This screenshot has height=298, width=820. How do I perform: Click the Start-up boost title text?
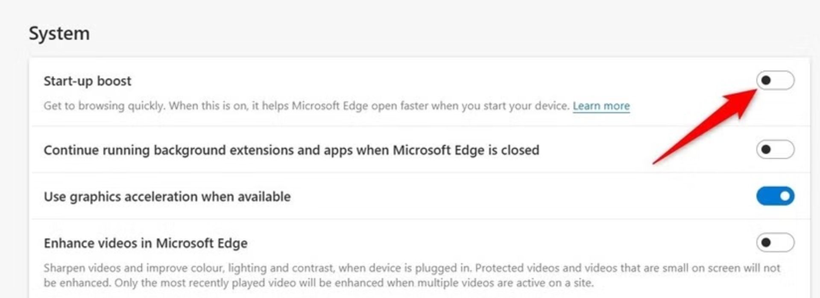(x=87, y=81)
